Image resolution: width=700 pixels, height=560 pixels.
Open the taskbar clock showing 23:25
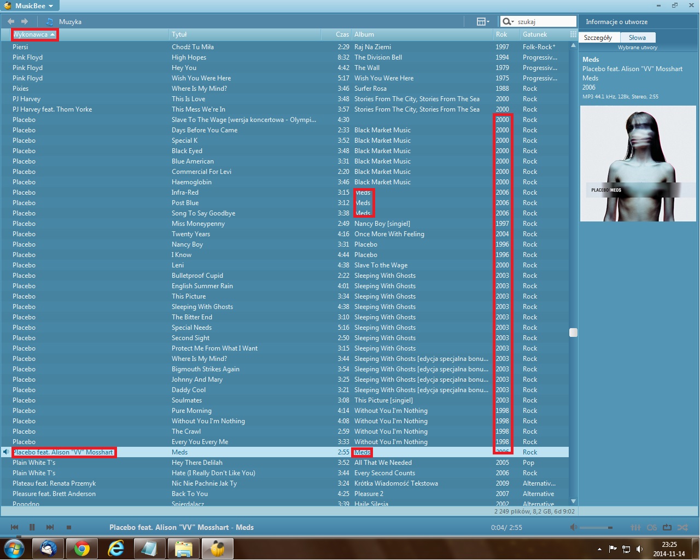pyautogui.click(x=669, y=549)
